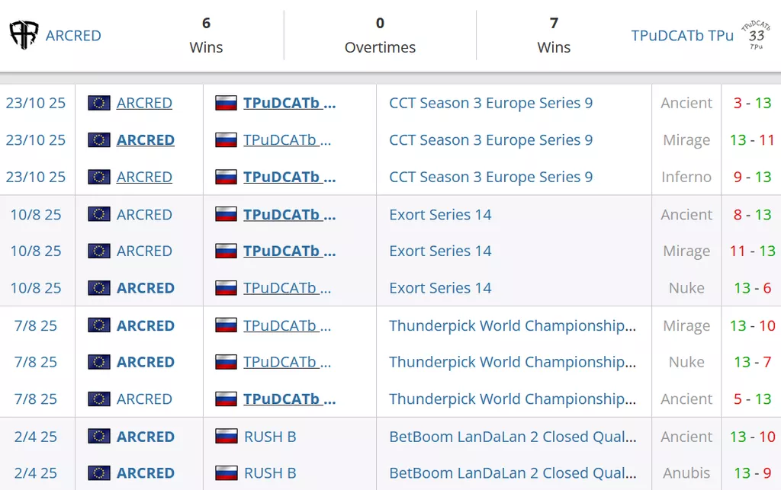781x490 pixels.
Task: Click the TPuDCATb TPu team logo
Action: 756,35
